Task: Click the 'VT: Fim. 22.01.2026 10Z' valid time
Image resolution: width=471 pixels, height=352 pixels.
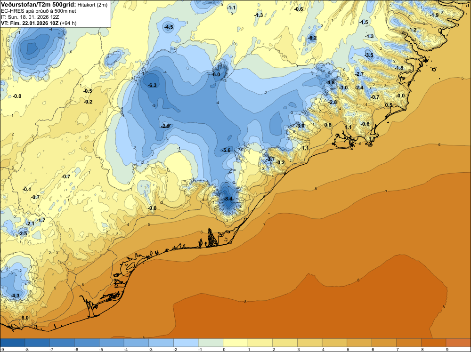Action: click(x=30, y=23)
